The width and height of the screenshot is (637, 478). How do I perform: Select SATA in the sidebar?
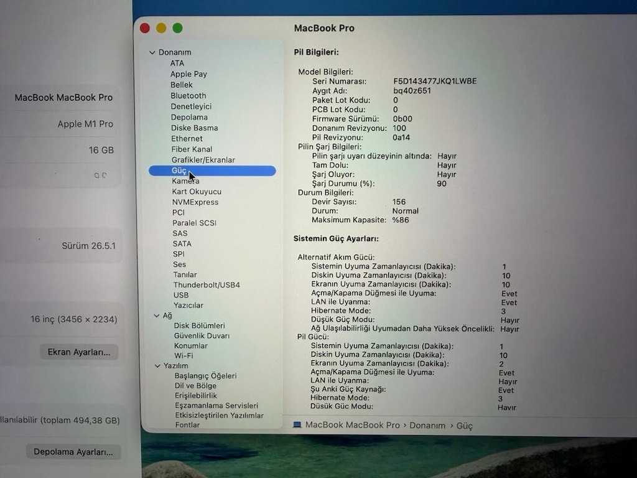point(182,243)
